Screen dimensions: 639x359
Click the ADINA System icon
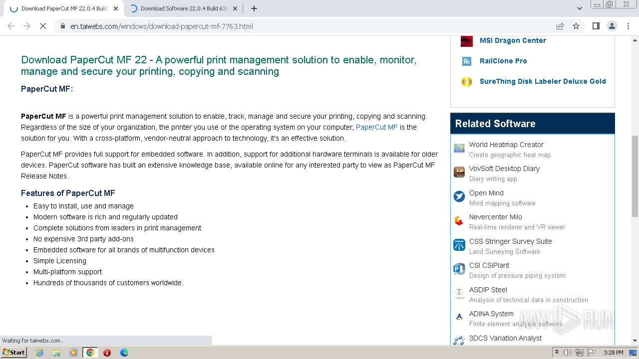click(x=459, y=317)
